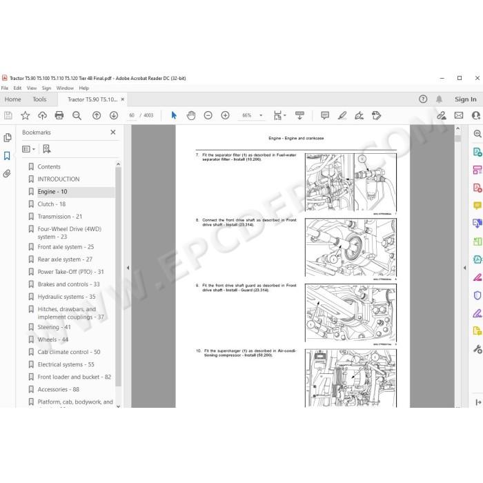
Task: Click the Help question mark icon
Action: (423, 99)
